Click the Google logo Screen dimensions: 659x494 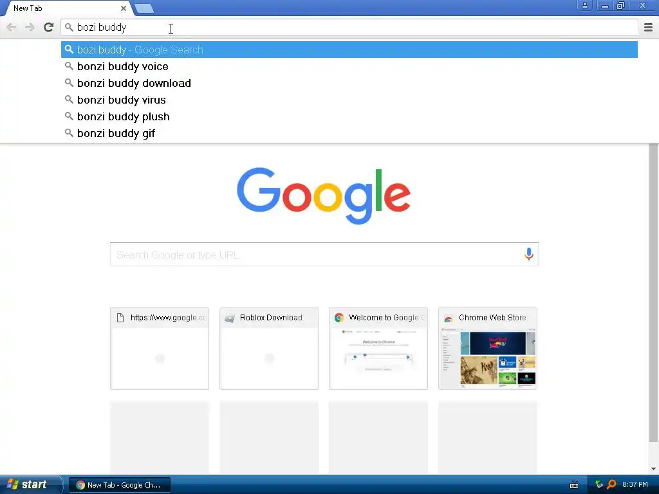[x=324, y=196]
